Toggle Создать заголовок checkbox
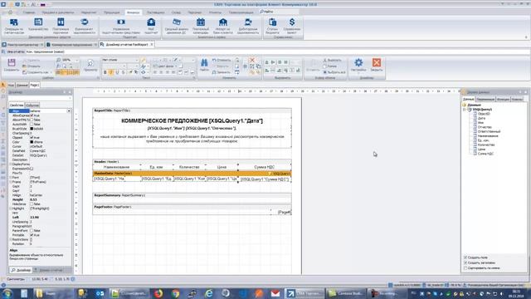531x299 pixels. pyautogui.click(x=465, y=262)
